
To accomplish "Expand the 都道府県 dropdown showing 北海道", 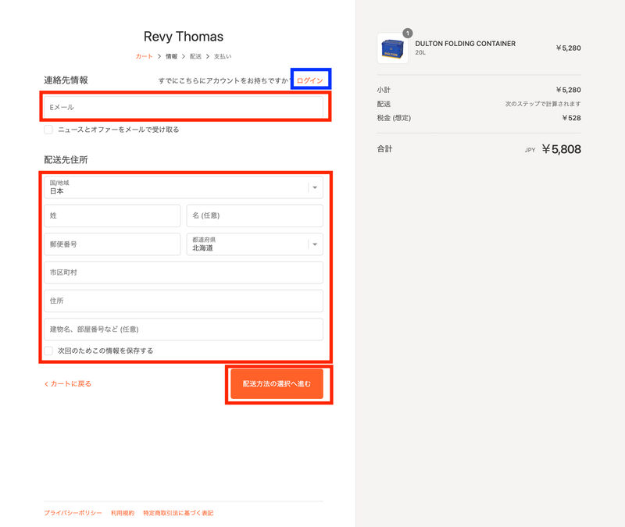I will click(255, 244).
